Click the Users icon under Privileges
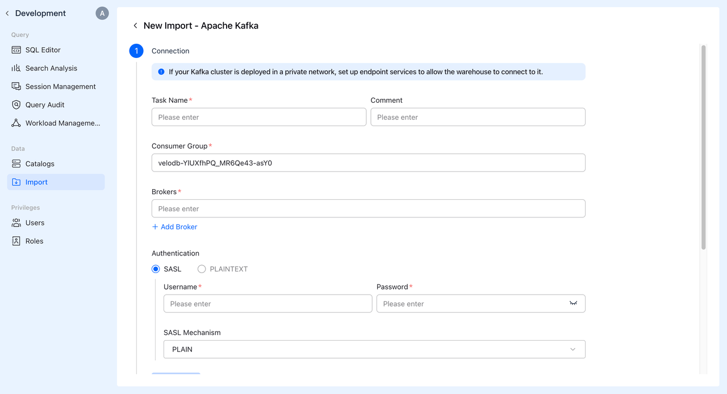The width and height of the screenshot is (727, 394). pyautogui.click(x=16, y=223)
